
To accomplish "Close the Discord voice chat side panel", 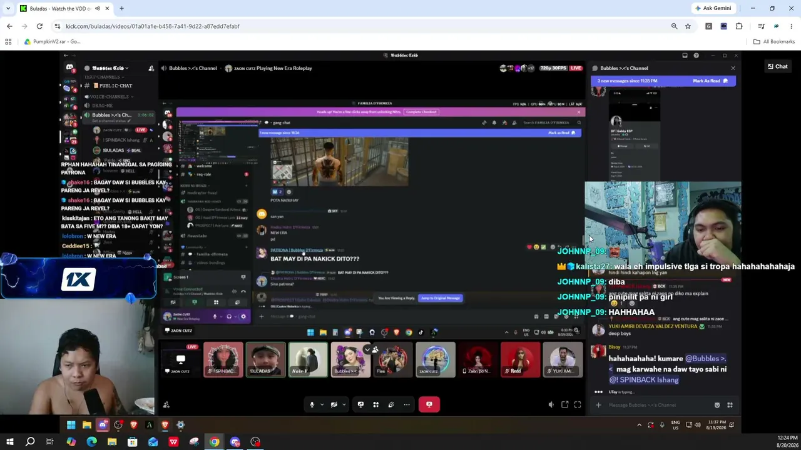I will (x=733, y=68).
